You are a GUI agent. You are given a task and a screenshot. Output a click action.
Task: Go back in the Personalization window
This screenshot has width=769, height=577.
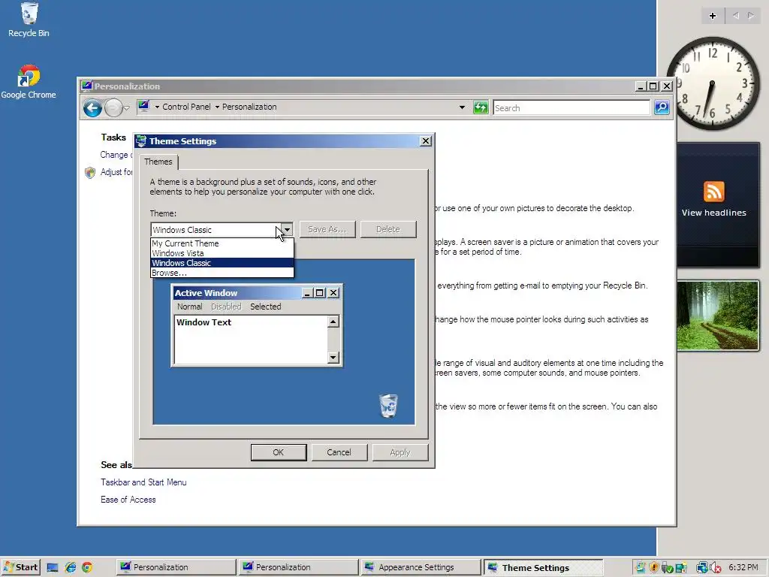(92, 108)
